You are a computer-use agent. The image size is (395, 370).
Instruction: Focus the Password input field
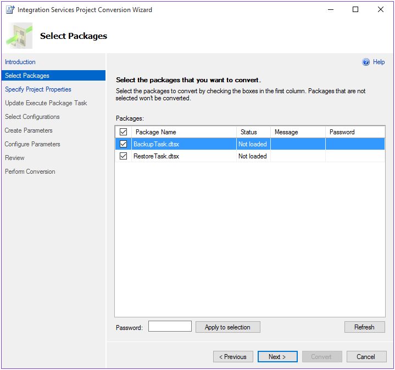coord(170,326)
